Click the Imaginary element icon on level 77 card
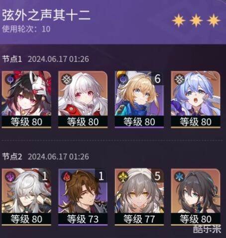This screenshot has height=238, width=226. point(122,176)
